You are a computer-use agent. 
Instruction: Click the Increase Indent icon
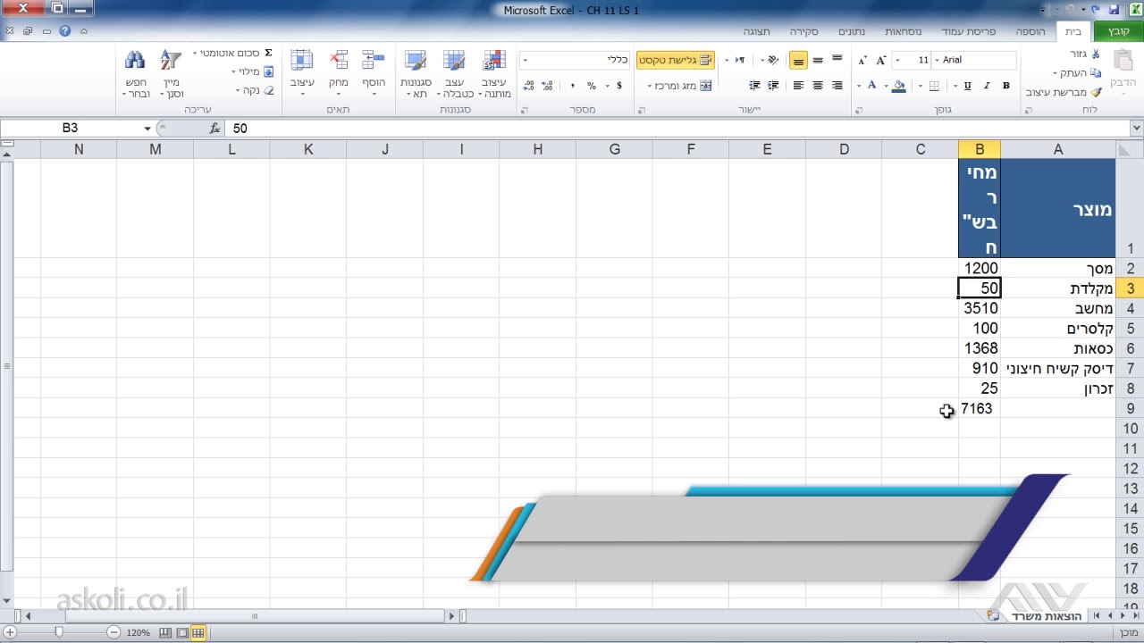click(754, 86)
